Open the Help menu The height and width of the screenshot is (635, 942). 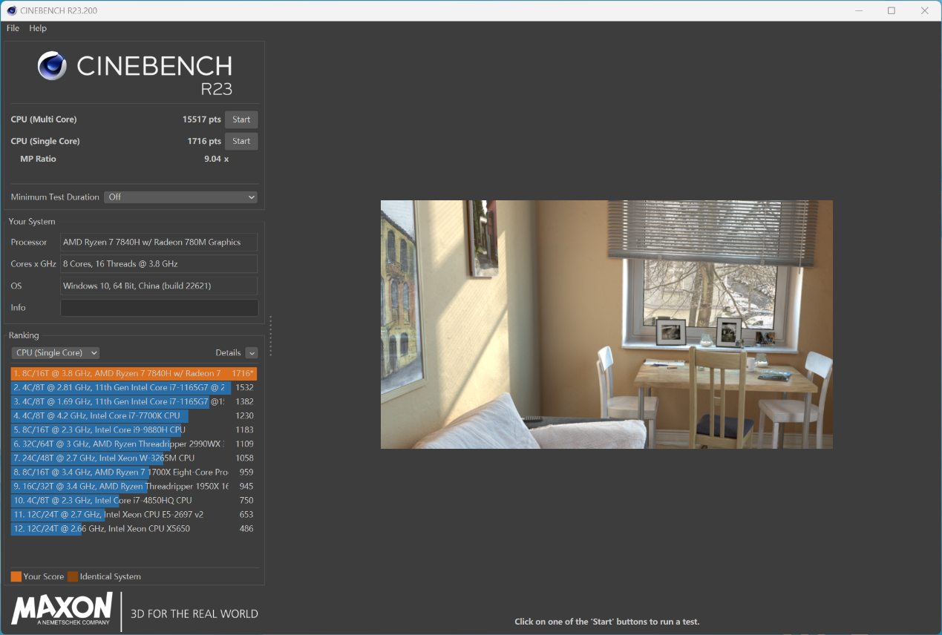[38, 28]
